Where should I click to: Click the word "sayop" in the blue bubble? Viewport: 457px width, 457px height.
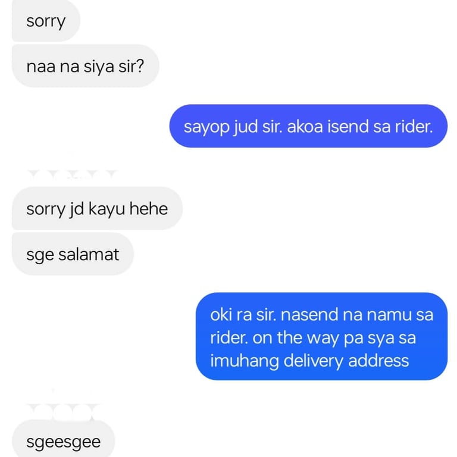pos(206,127)
